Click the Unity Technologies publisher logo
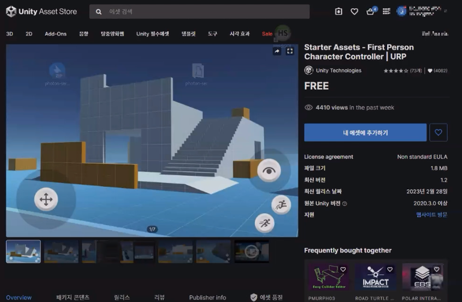 coord(309,70)
